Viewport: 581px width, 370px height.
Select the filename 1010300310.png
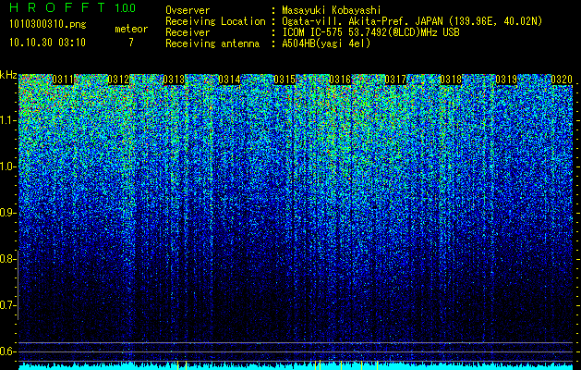(x=48, y=24)
